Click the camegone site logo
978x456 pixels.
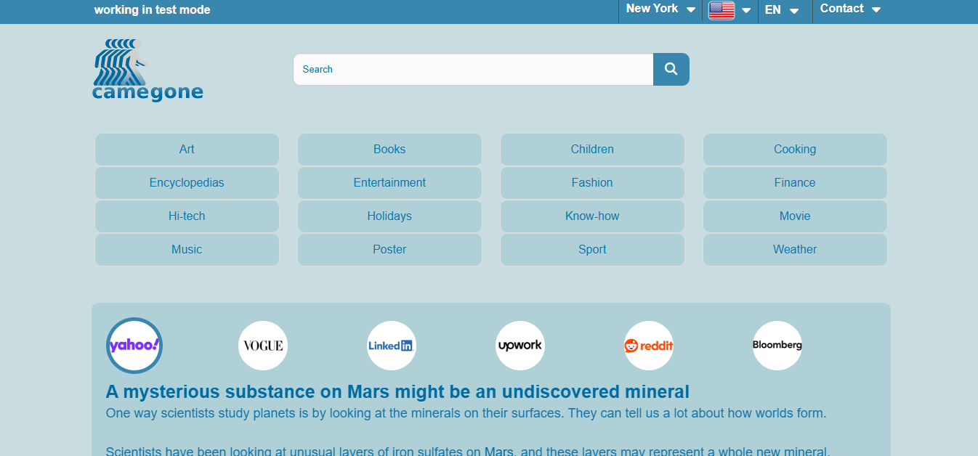click(x=147, y=70)
